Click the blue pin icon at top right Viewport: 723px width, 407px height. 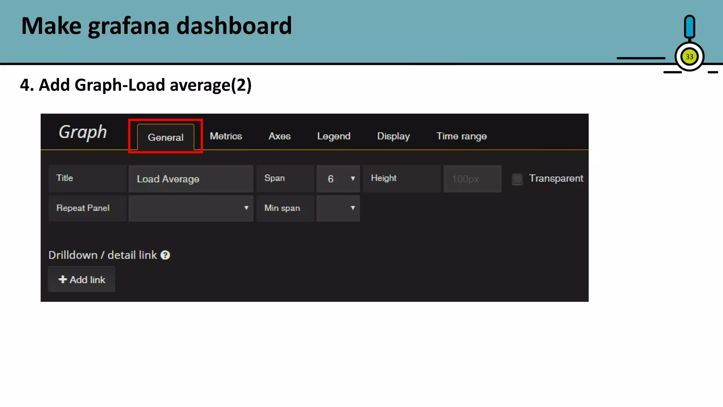coord(689,27)
